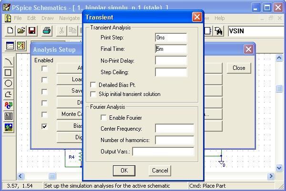
Task: Click Close in Analysis Setup window
Action: pyautogui.click(x=239, y=68)
